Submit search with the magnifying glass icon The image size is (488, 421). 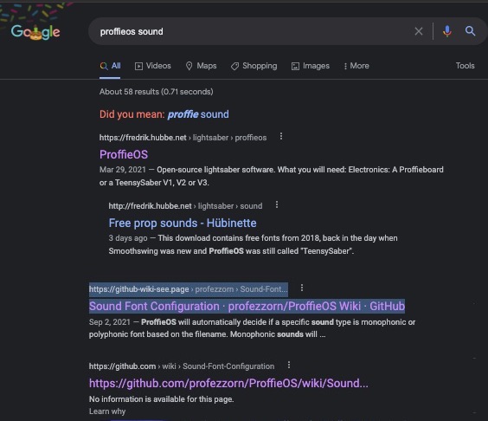pyautogui.click(x=470, y=31)
